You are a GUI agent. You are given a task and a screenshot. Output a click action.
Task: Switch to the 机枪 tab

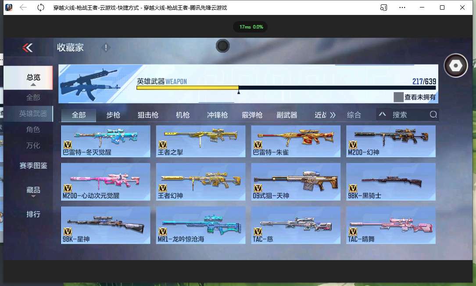coord(183,115)
